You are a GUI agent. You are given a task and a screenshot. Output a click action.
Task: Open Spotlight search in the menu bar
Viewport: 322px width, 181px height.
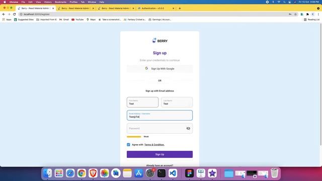click(284, 2)
